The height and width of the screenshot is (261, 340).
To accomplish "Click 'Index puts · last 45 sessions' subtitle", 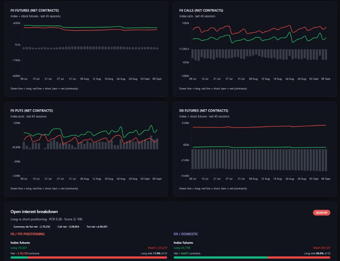I will click(29, 116).
